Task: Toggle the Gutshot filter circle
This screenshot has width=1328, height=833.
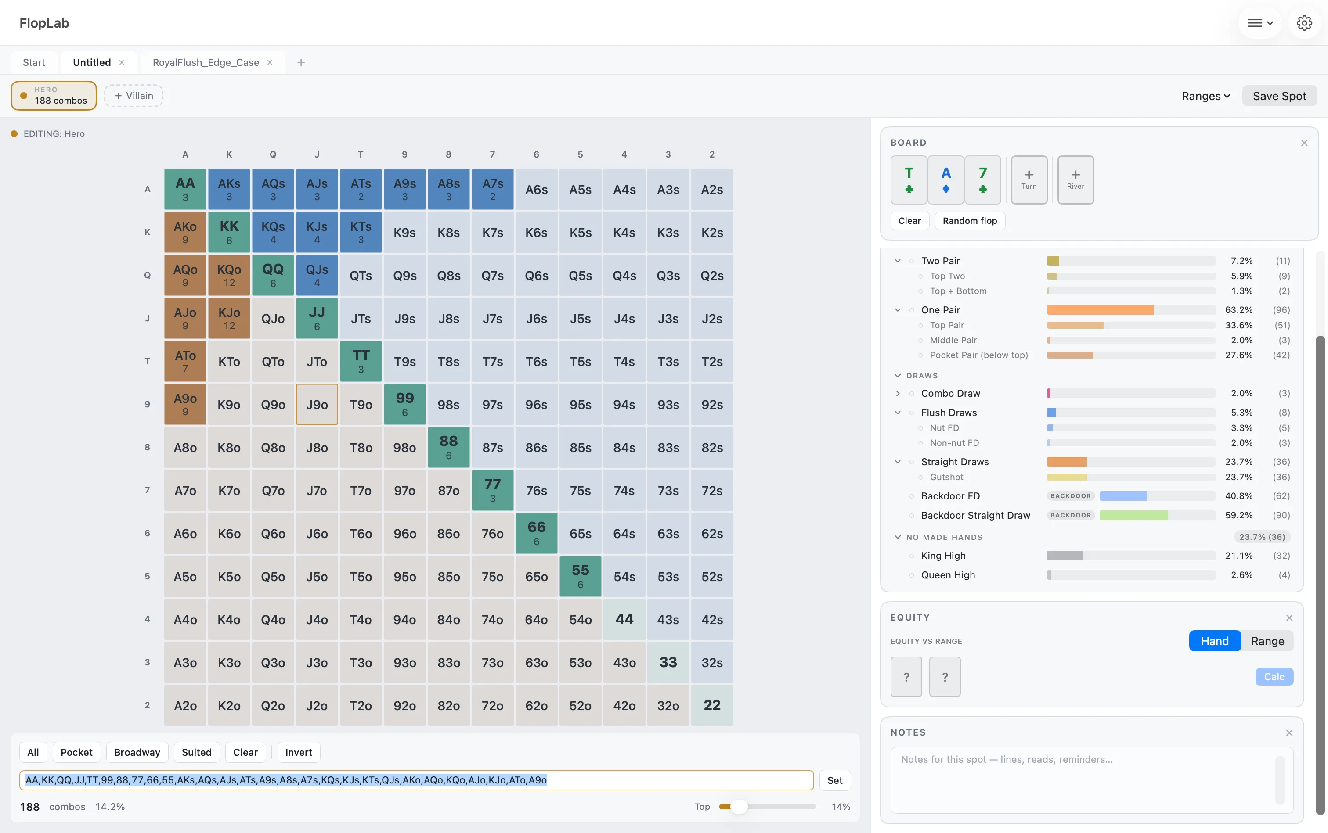Action: [x=920, y=477]
